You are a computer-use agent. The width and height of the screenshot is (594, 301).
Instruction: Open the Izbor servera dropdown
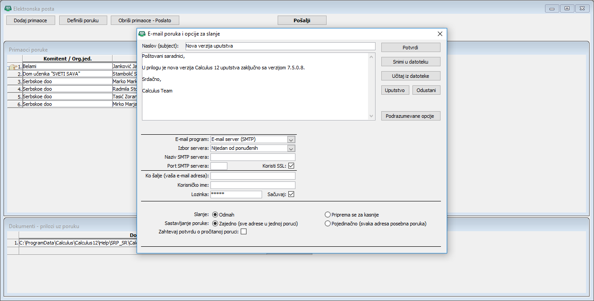coord(291,148)
